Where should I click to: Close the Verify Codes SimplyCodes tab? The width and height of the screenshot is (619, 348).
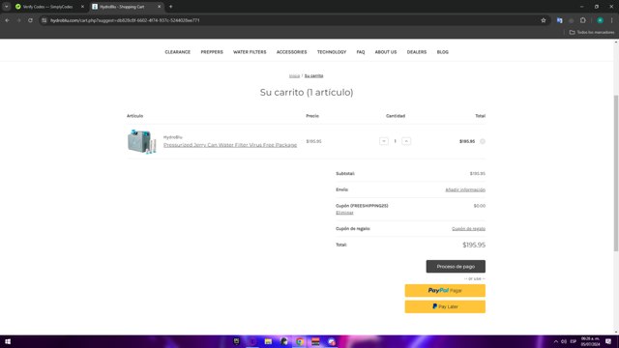pyautogui.click(x=82, y=7)
